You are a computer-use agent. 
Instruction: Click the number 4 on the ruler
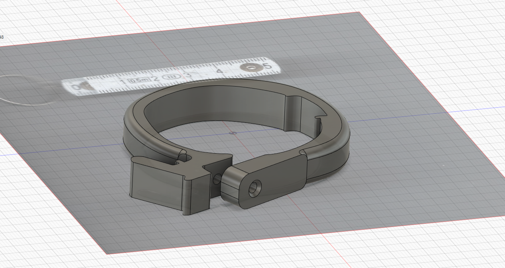click(x=219, y=71)
